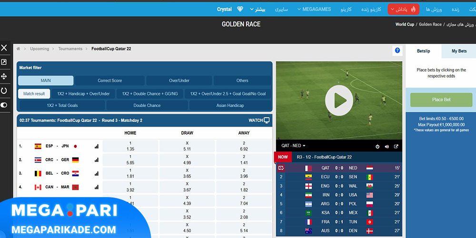Switch to the Betslip tab
This screenshot has height=238, width=476.
point(424,51)
